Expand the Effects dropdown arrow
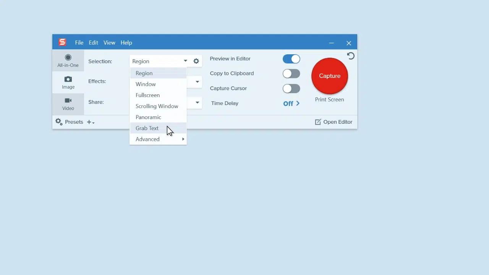This screenshot has height=275, width=489. point(197,81)
